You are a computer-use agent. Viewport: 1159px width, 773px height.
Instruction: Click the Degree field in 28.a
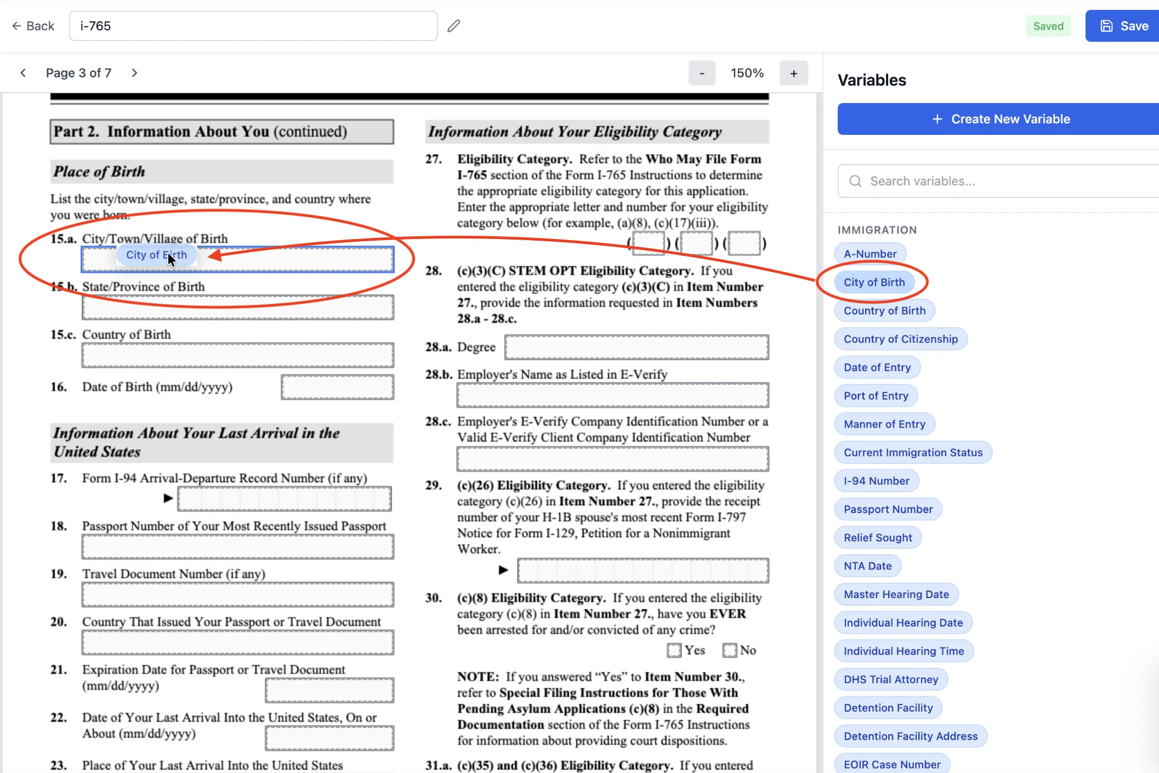coord(637,347)
